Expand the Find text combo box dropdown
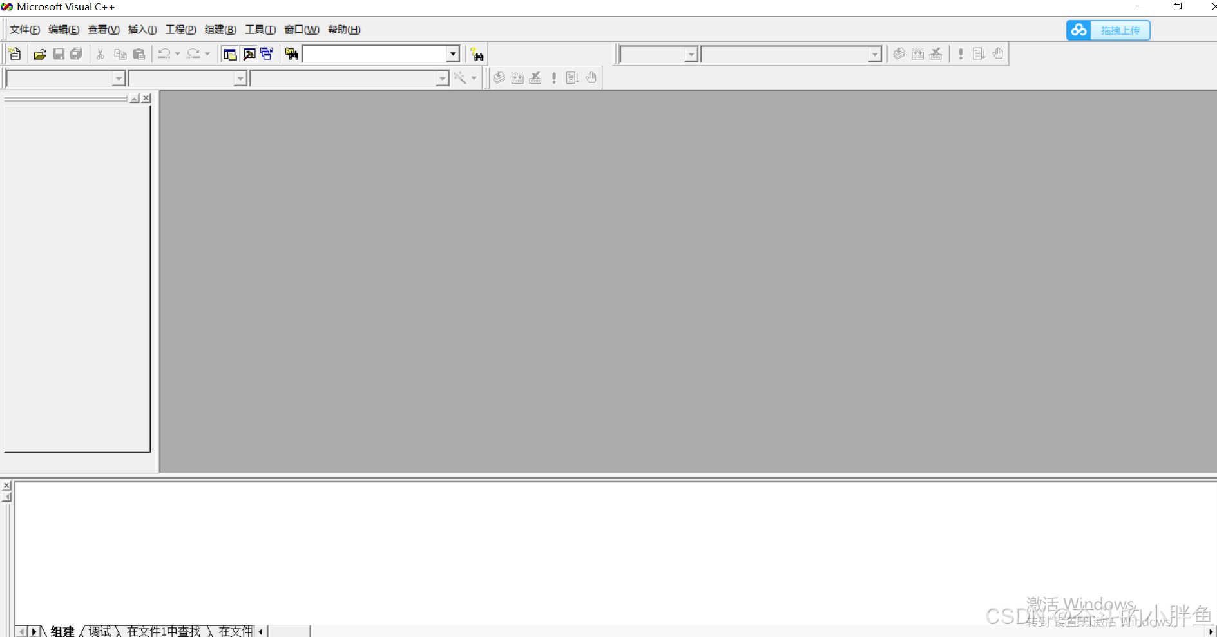 (x=453, y=54)
